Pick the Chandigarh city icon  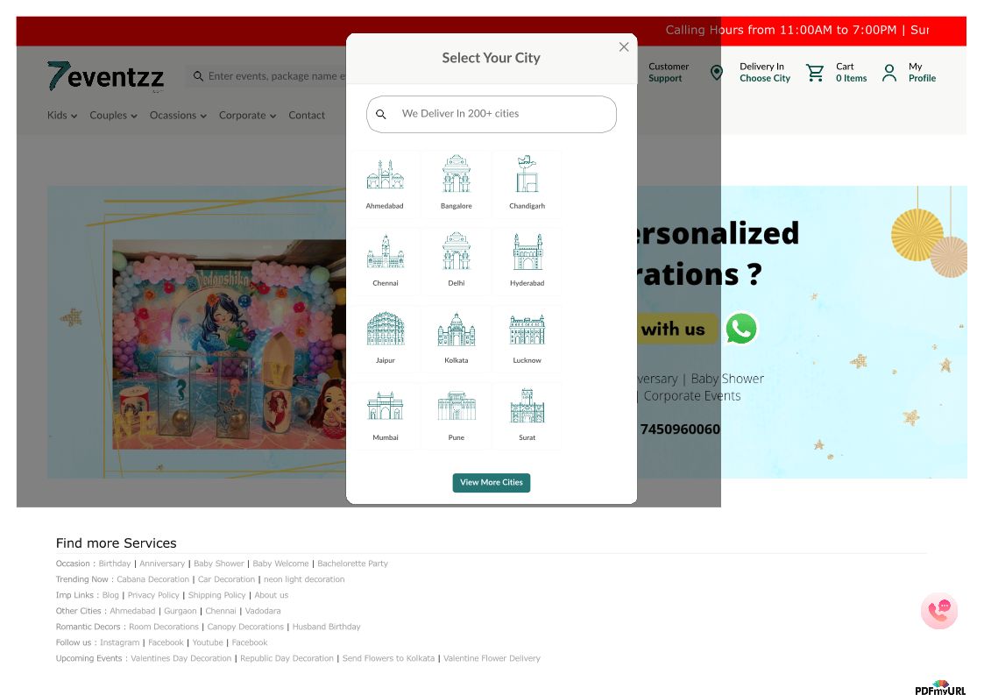[x=527, y=175]
